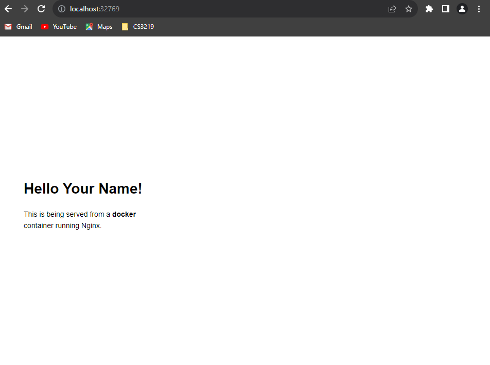Screen dimensions: 490x365
Task: Toggle the browser side panel
Action: 446,9
